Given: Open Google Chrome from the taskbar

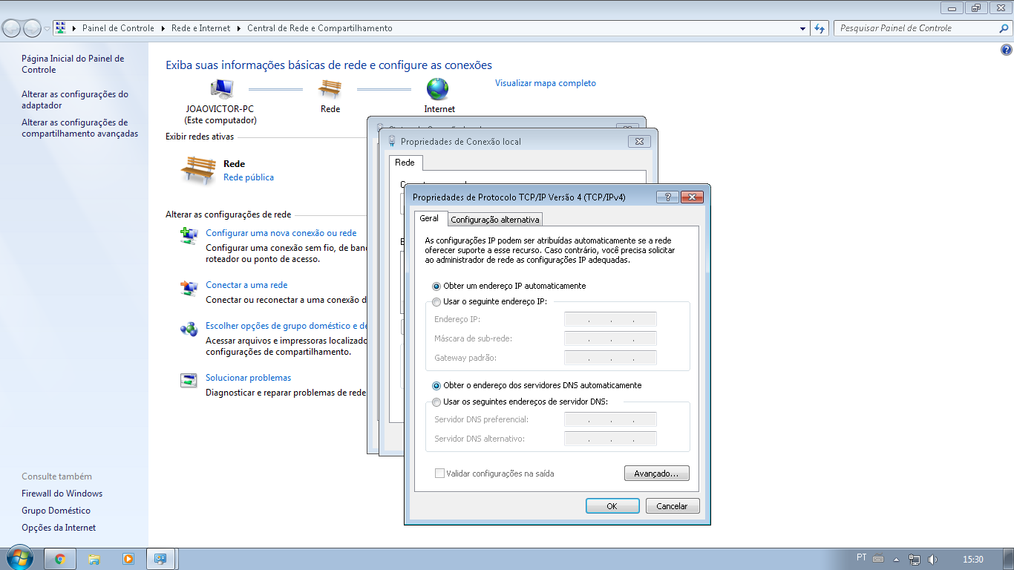Looking at the screenshot, I should click(61, 559).
